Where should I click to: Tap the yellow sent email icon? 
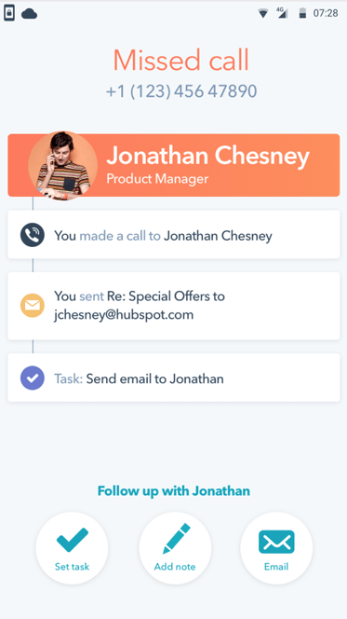click(33, 306)
